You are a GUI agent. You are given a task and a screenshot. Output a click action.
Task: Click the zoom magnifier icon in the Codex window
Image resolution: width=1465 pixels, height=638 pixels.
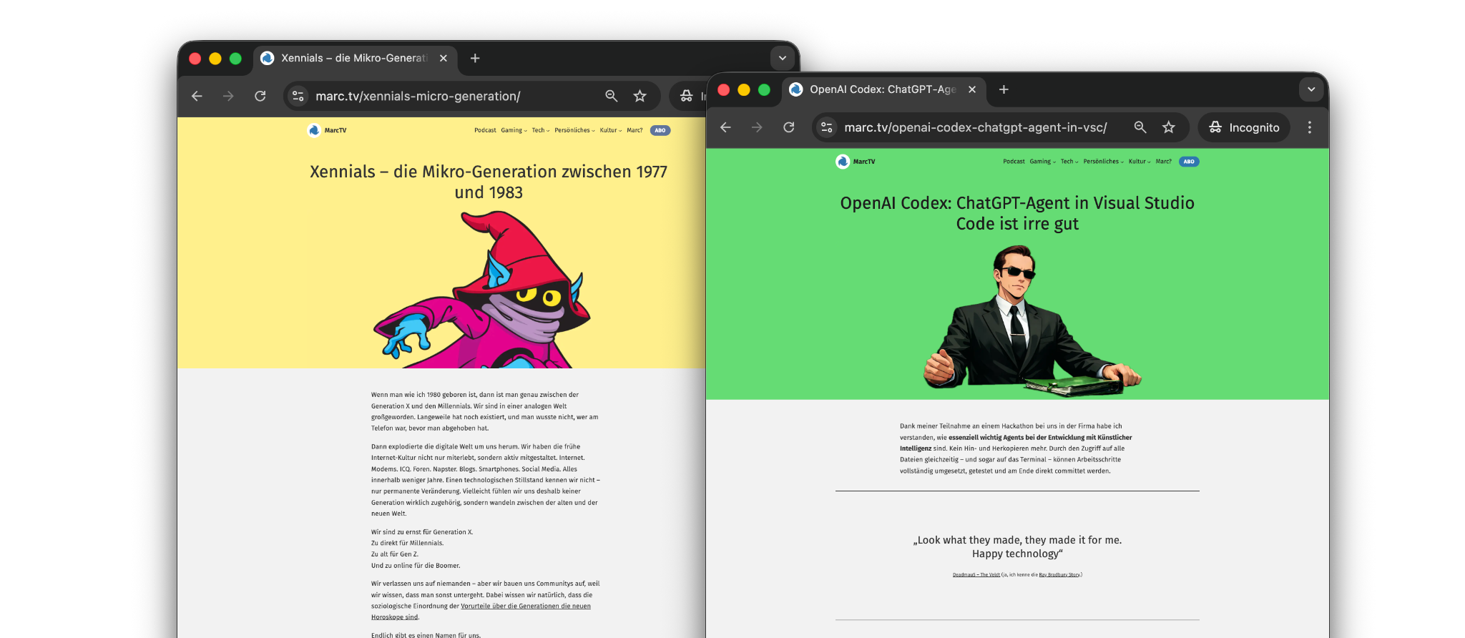click(1140, 127)
